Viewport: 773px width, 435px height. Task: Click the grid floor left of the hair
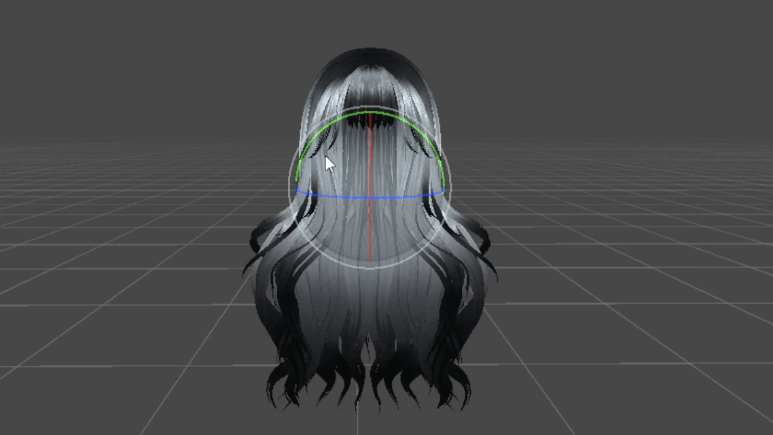pos(136,272)
